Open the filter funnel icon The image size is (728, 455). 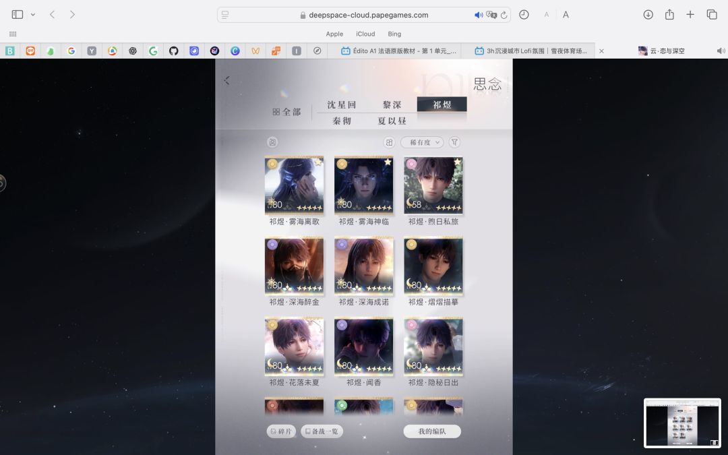tap(454, 142)
